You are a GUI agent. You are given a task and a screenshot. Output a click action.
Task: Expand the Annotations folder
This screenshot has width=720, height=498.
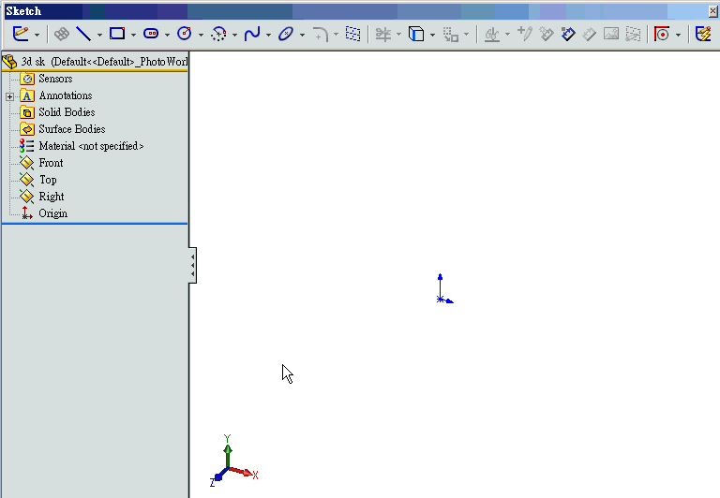click(9, 96)
